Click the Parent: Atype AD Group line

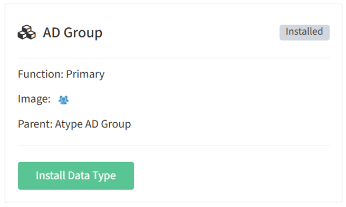pos(74,124)
